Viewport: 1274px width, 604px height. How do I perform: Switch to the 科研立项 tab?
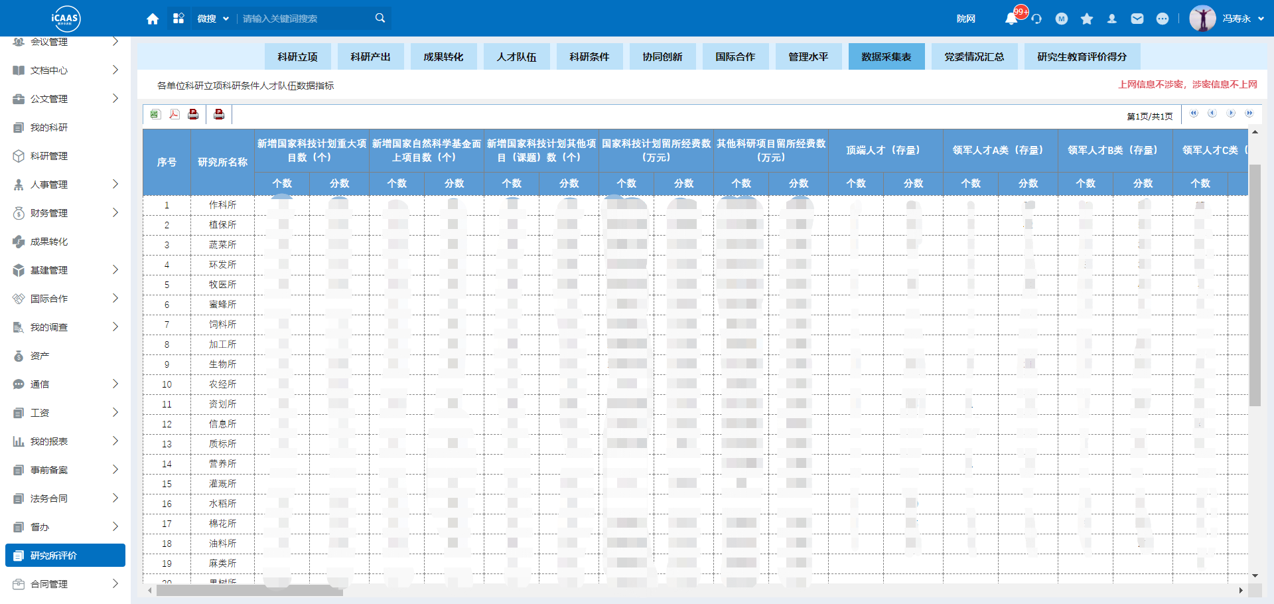297,57
